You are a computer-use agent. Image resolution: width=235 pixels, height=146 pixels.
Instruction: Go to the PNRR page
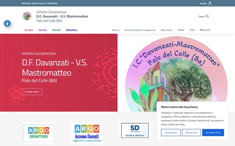(181, 30)
